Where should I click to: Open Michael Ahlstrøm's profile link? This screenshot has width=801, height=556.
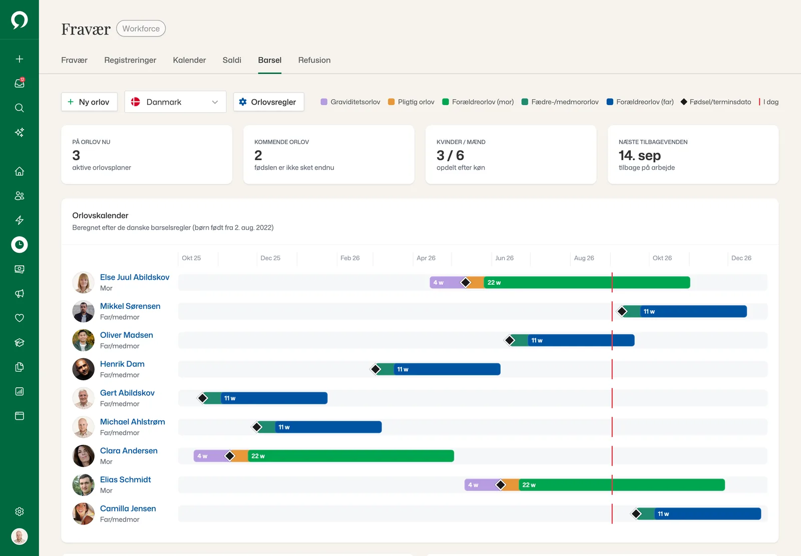coord(133,422)
